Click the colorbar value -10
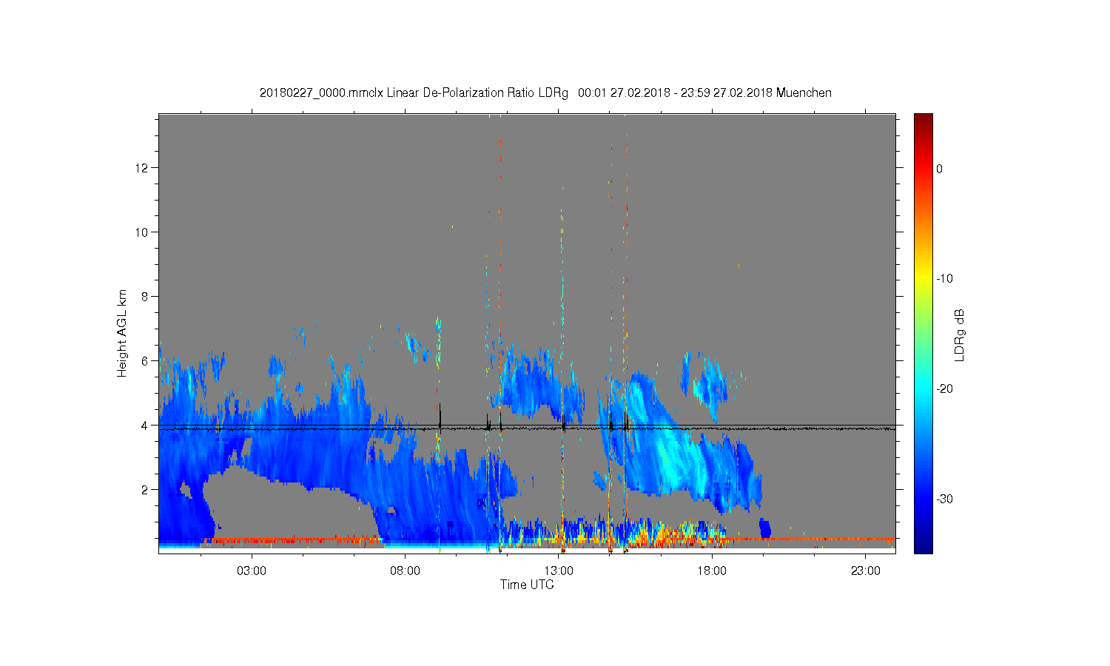Image resolution: width=1110 pixels, height=666 pixels. point(944,279)
